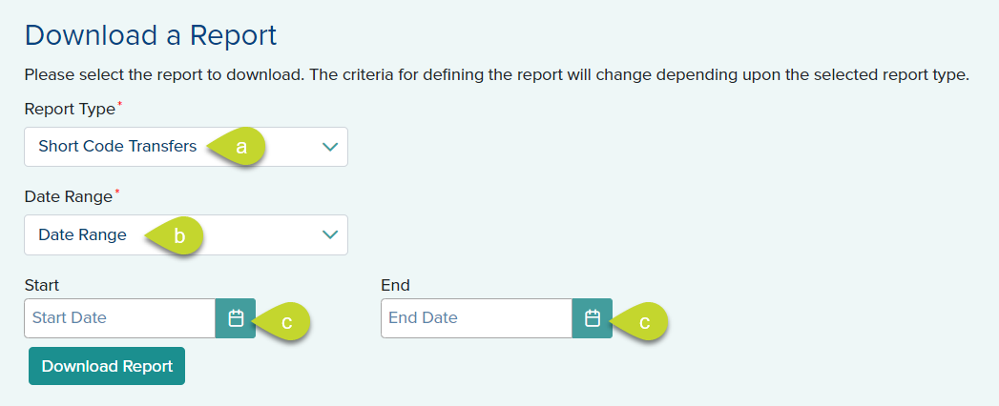Focus the Start Date input field
999x406 pixels.
[119, 318]
